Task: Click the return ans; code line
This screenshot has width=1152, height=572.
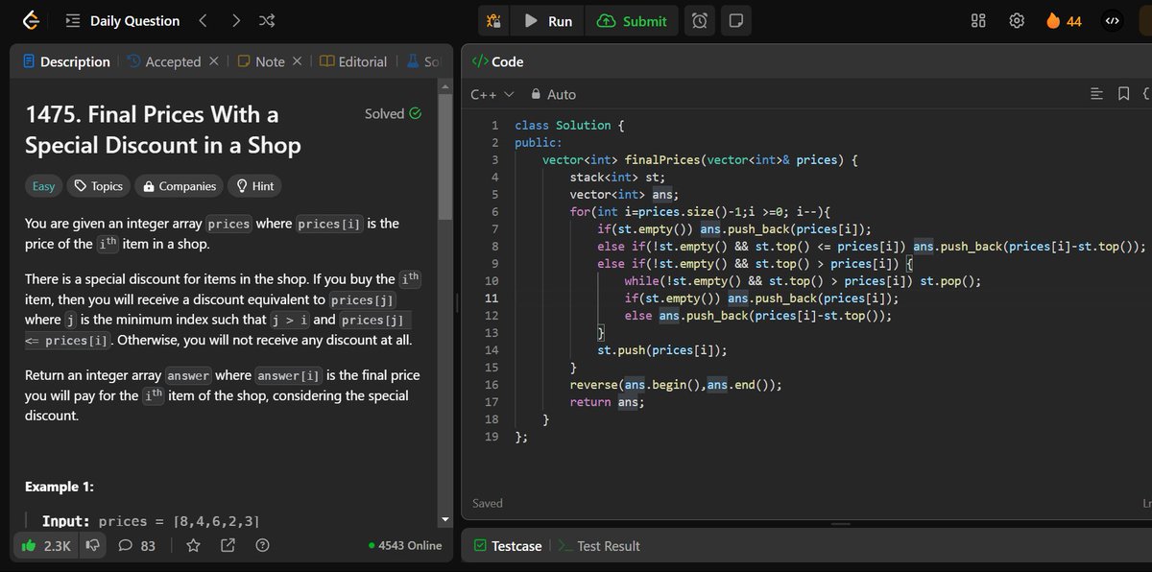Action: (x=607, y=401)
